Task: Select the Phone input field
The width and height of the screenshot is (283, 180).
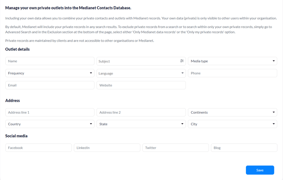Action: 232,73
